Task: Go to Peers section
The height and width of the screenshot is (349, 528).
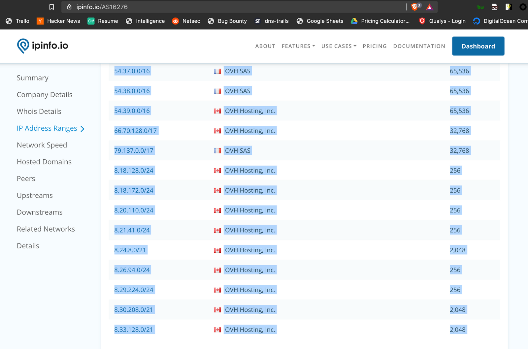Action: pyautogui.click(x=26, y=179)
